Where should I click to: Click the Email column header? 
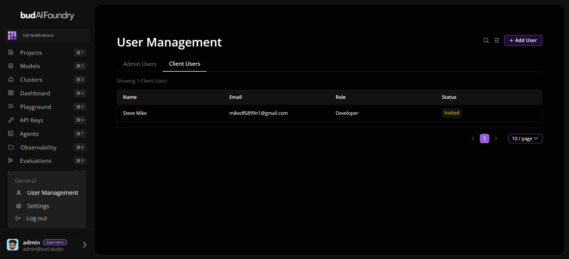(x=236, y=97)
